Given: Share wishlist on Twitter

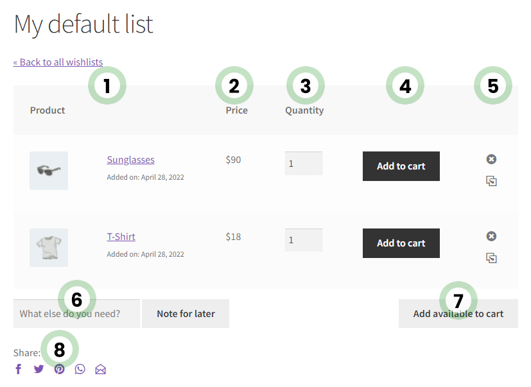Looking at the screenshot, I should (x=39, y=369).
